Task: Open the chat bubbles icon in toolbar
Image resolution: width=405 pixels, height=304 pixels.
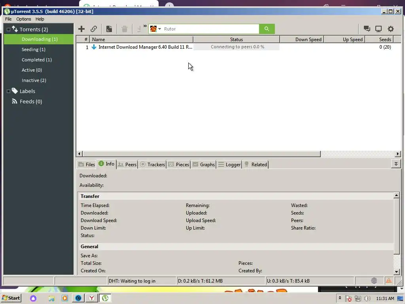Action: tap(367, 28)
